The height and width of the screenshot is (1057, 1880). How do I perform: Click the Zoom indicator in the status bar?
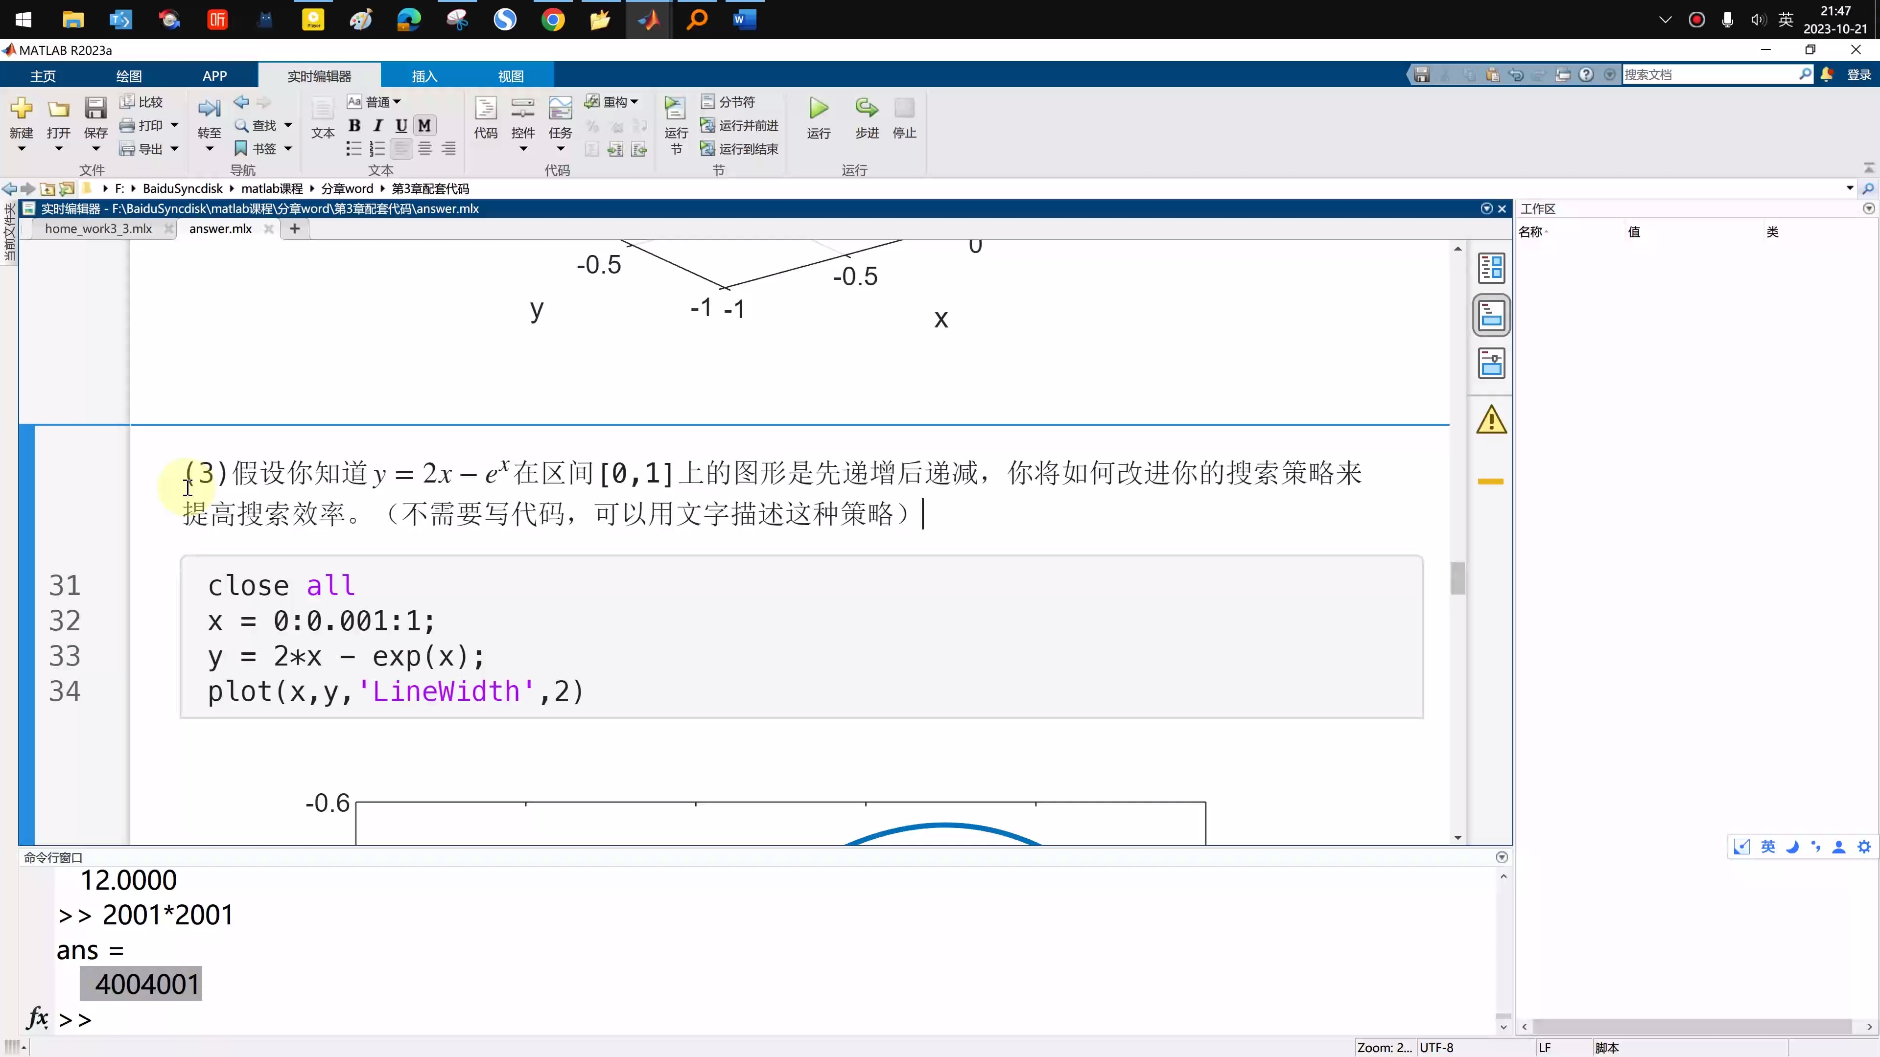[1383, 1047]
